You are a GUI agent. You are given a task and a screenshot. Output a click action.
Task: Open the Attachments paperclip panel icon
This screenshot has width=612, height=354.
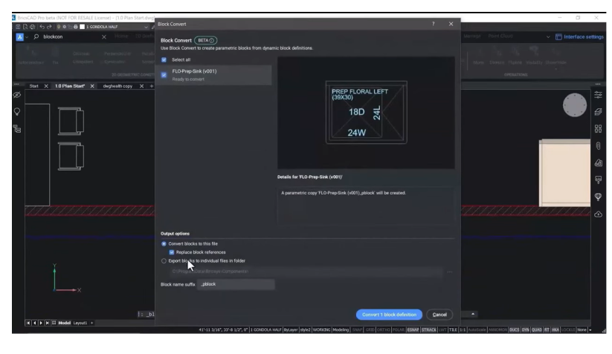pyautogui.click(x=598, y=146)
